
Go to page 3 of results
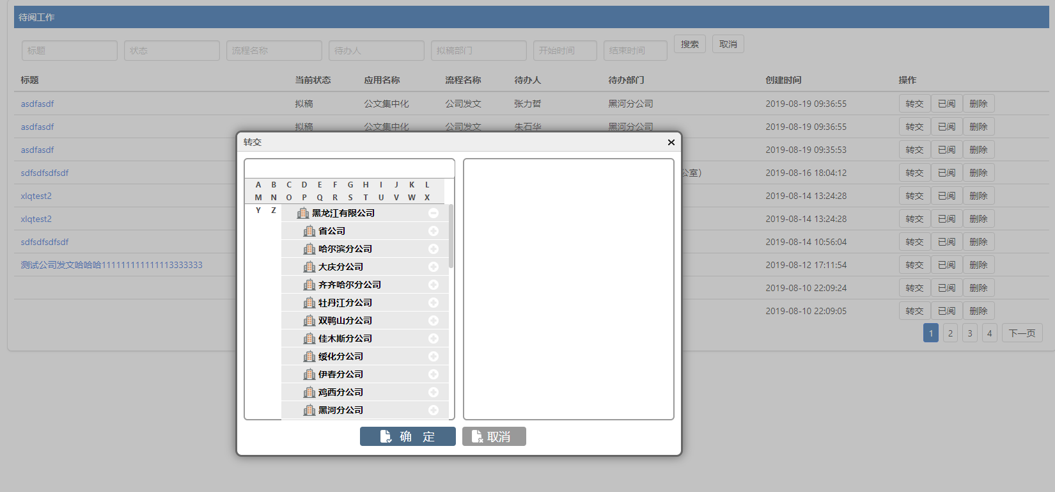tap(970, 333)
